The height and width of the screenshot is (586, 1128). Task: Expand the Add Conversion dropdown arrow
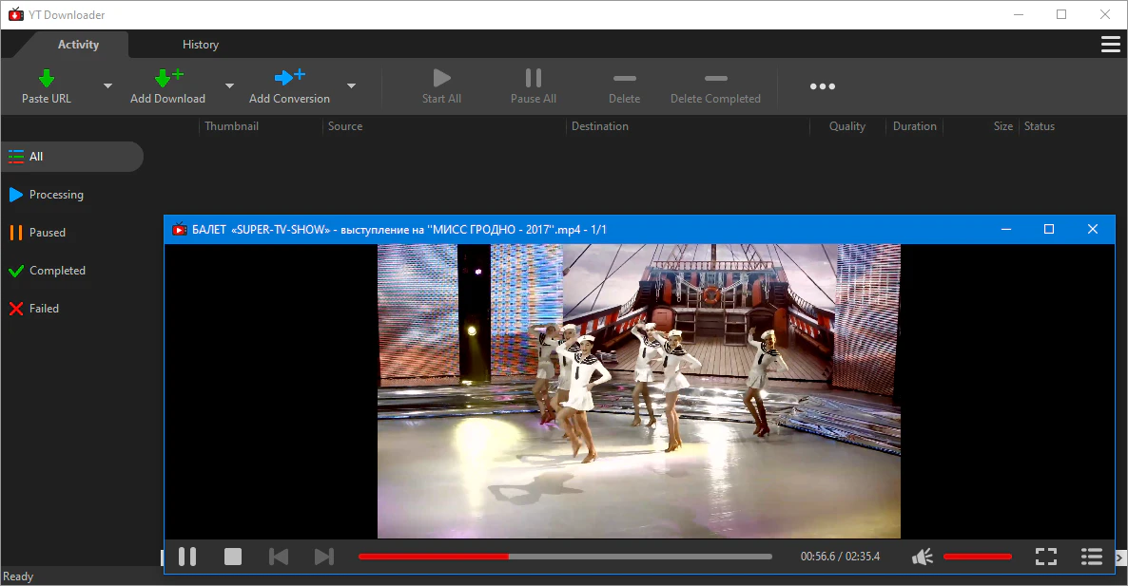tap(351, 85)
